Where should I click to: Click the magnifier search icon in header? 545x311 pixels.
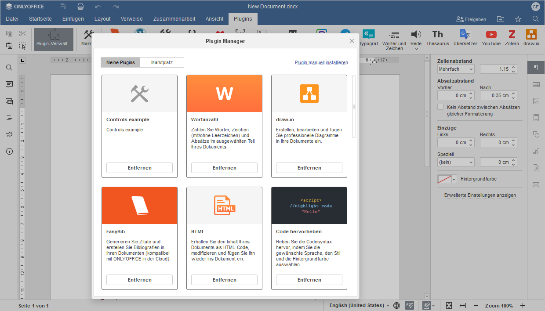(536, 19)
